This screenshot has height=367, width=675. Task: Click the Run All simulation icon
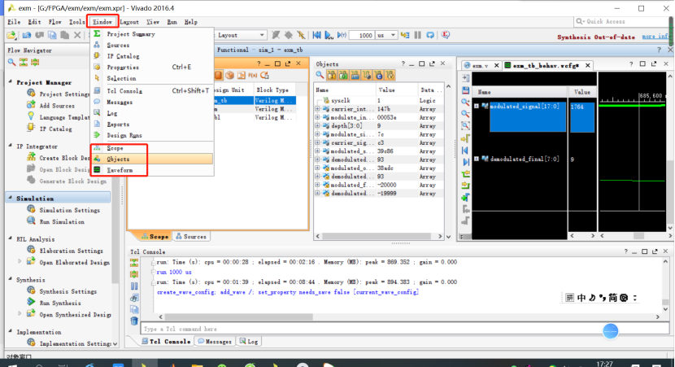click(327, 36)
